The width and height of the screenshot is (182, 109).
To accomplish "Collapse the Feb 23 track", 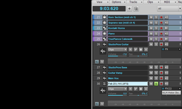I will [x=180, y=84].
